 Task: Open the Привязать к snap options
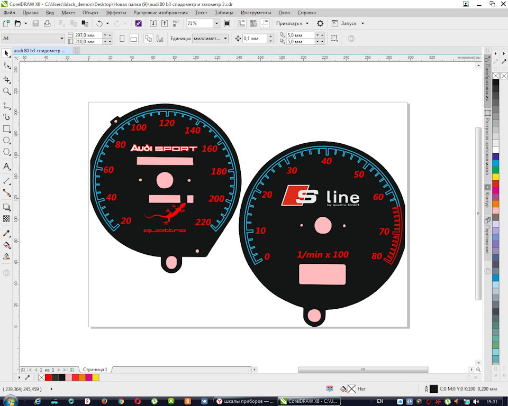tap(293, 23)
